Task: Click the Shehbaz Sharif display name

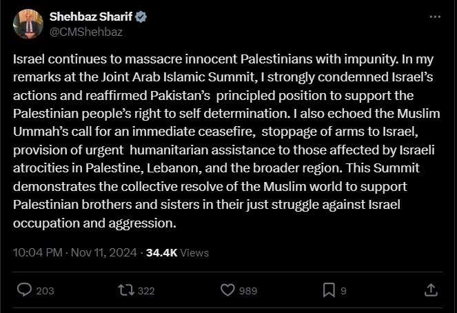Action: click(x=90, y=17)
